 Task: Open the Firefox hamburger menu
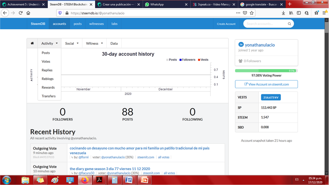pos(324,13)
